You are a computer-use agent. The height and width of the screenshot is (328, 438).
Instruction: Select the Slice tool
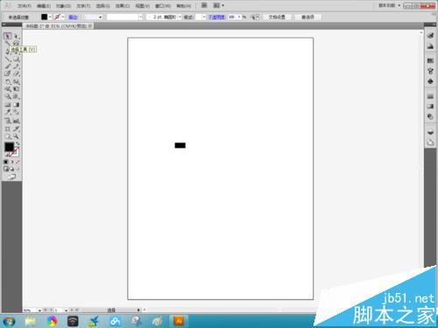17,129
